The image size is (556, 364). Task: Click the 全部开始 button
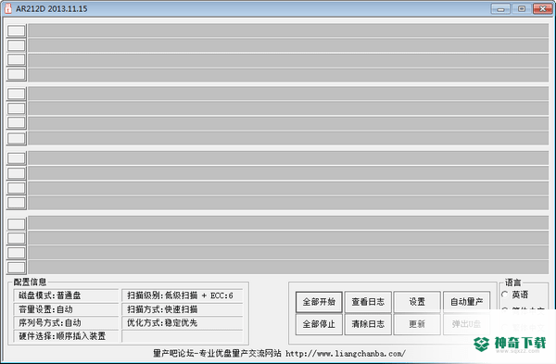point(319,302)
